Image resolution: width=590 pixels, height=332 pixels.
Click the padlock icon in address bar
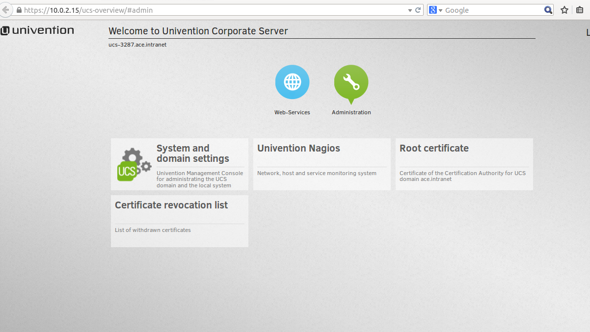[x=19, y=10]
